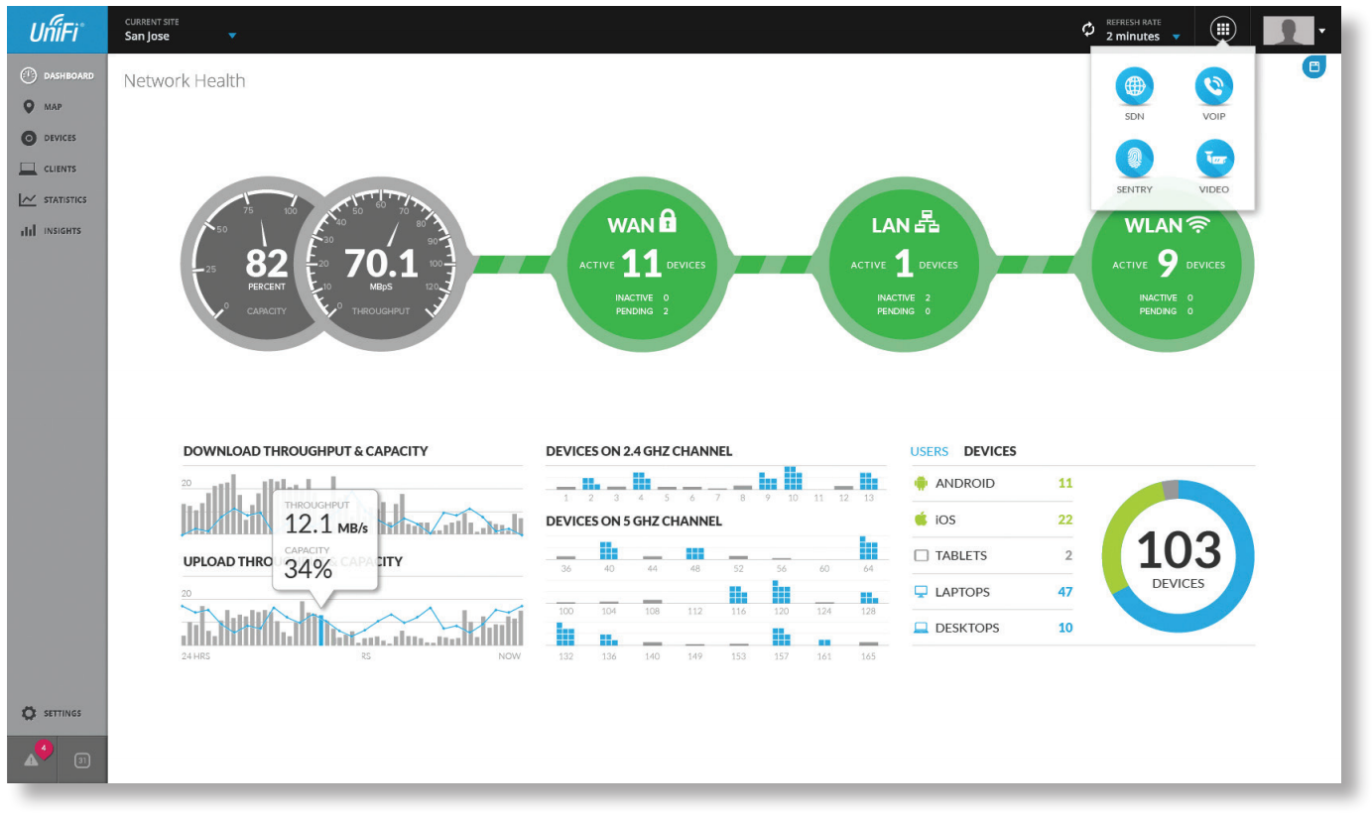Screen dimensions: 1372x816
Task: Open the events calendar icon in sidebar
Action: pos(82,760)
